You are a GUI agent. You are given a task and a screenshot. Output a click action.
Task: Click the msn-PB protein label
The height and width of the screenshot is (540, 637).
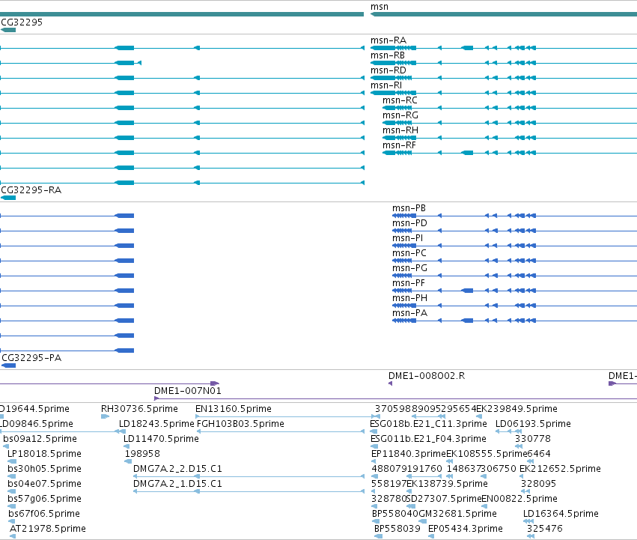click(x=409, y=208)
